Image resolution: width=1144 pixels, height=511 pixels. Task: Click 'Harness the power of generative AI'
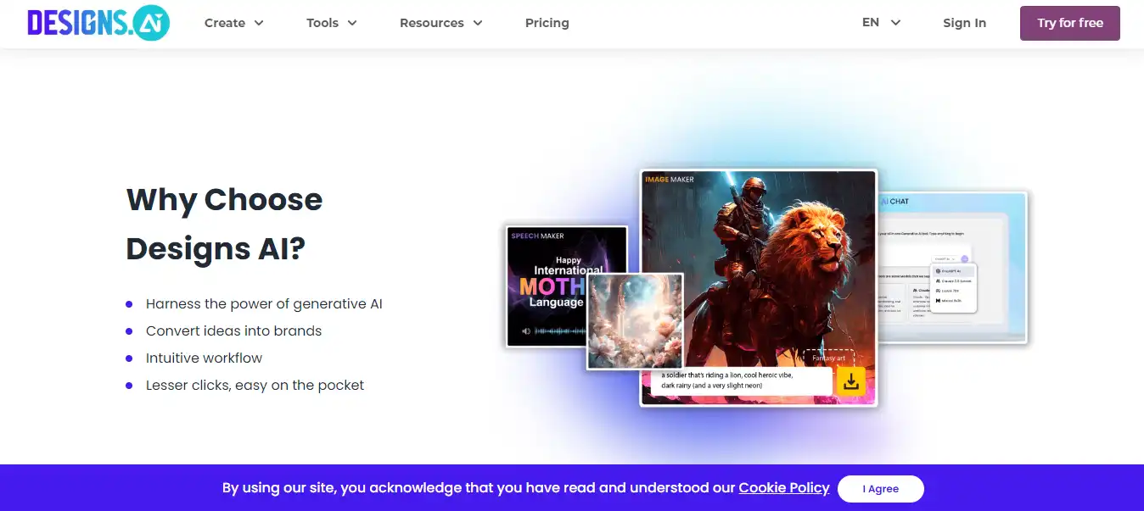(264, 303)
